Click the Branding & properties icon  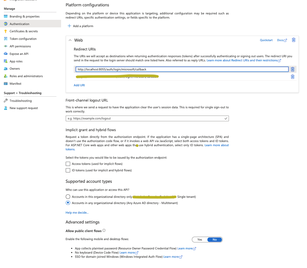(x=6, y=16)
